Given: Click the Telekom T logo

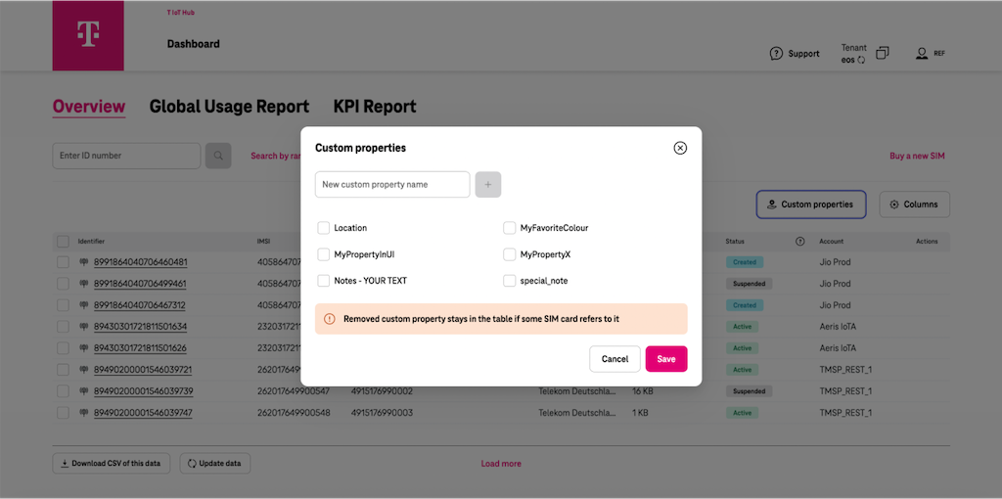Looking at the screenshot, I should tap(88, 35).
